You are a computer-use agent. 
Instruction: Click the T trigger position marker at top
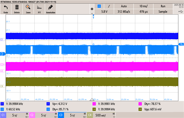pos(93,17)
